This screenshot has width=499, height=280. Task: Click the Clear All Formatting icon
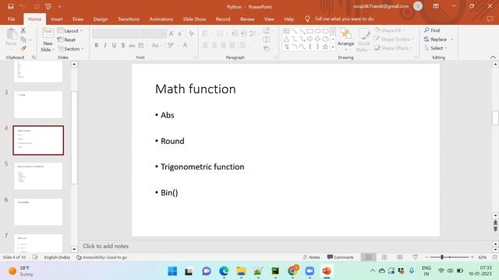pos(191,33)
